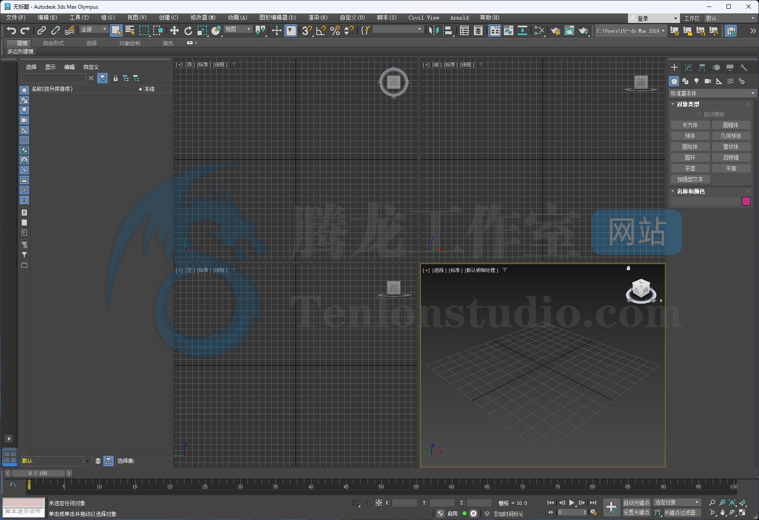Click the 圆柱体 cylinder button

pyautogui.click(x=690, y=147)
